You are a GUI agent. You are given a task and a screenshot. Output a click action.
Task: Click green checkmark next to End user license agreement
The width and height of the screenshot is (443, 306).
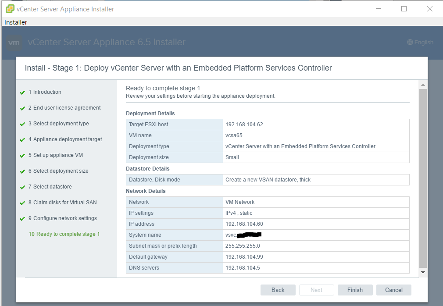tap(22, 108)
